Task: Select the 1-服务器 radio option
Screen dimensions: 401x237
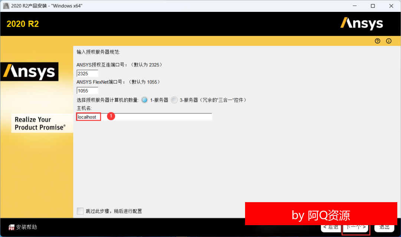Action: tap(145, 100)
